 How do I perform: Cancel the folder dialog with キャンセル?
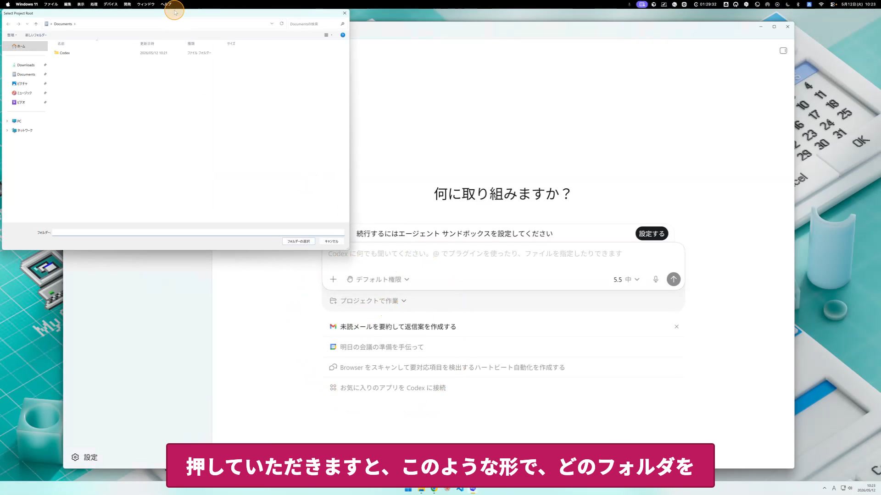(x=331, y=242)
